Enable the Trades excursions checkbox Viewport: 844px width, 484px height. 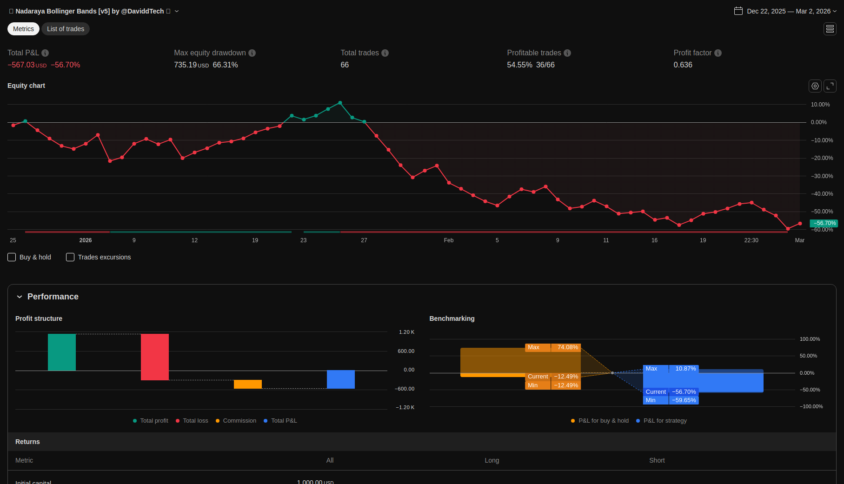70,257
